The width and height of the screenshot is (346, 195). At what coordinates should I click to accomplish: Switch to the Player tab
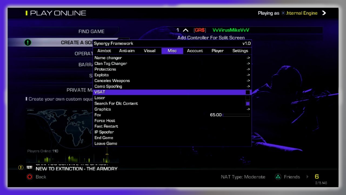(x=218, y=51)
